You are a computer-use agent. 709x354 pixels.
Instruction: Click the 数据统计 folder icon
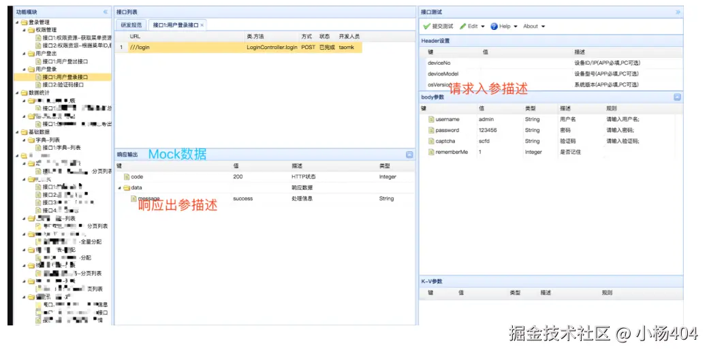(25, 93)
